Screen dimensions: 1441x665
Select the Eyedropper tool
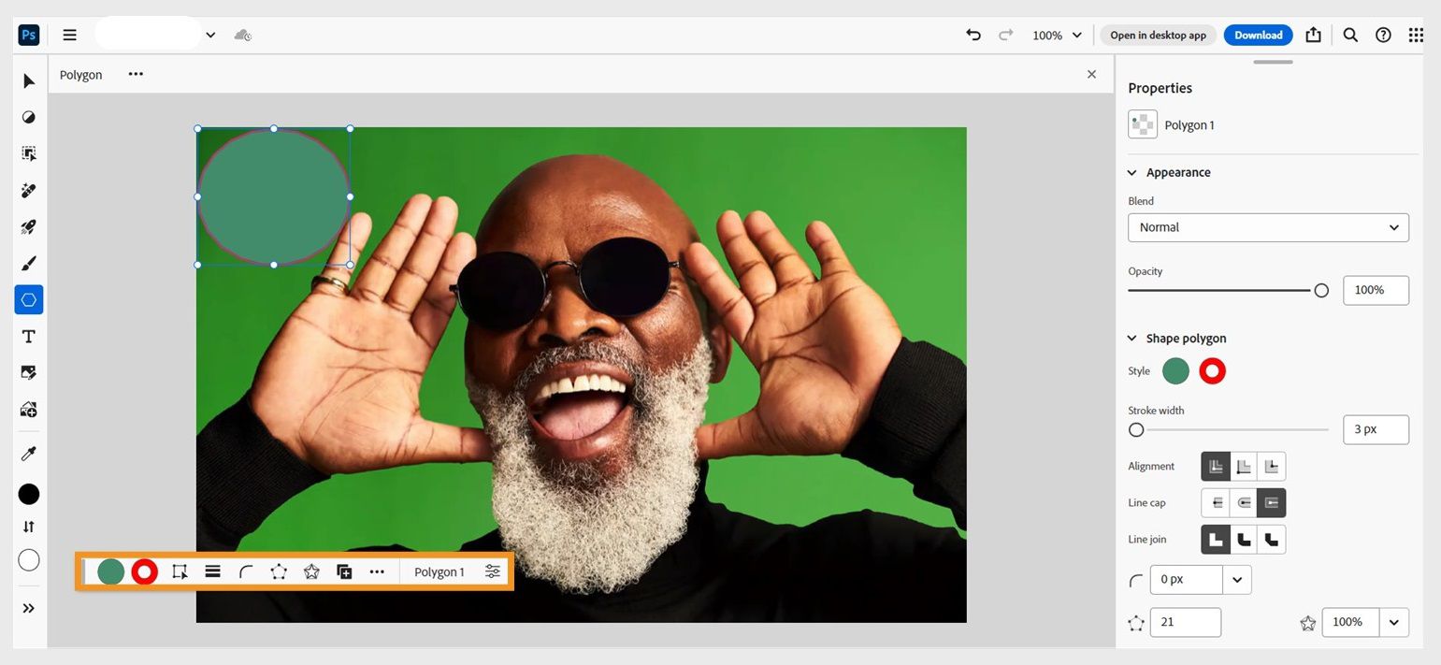pyautogui.click(x=28, y=453)
